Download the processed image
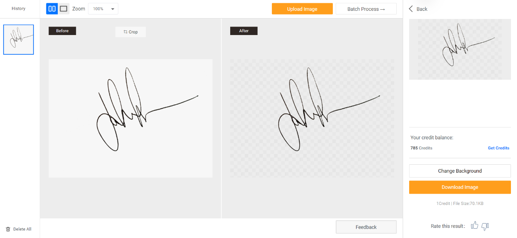 click(x=460, y=187)
